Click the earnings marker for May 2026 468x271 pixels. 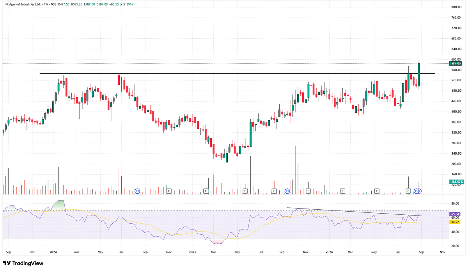(377, 191)
